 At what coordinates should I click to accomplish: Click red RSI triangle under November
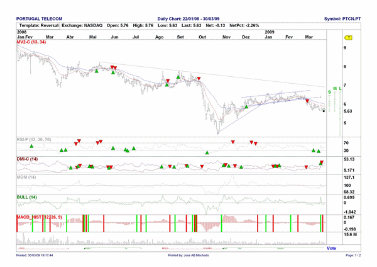[232, 142]
